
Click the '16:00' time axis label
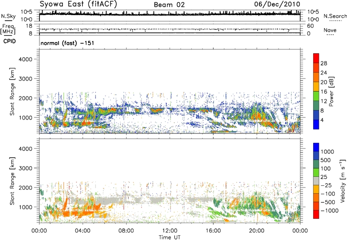(213, 231)
